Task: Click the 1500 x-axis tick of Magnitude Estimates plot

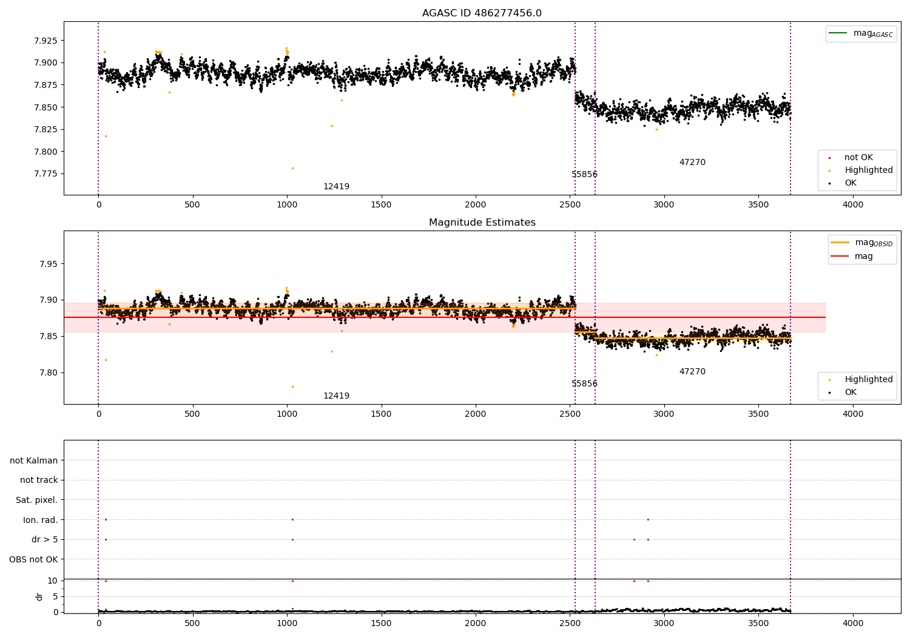Action: (382, 414)
